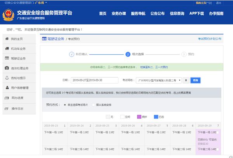This screenshot has width=233, height=158.
Task: Open 信息查询 in the top navigation
Action: click(177, 14)
